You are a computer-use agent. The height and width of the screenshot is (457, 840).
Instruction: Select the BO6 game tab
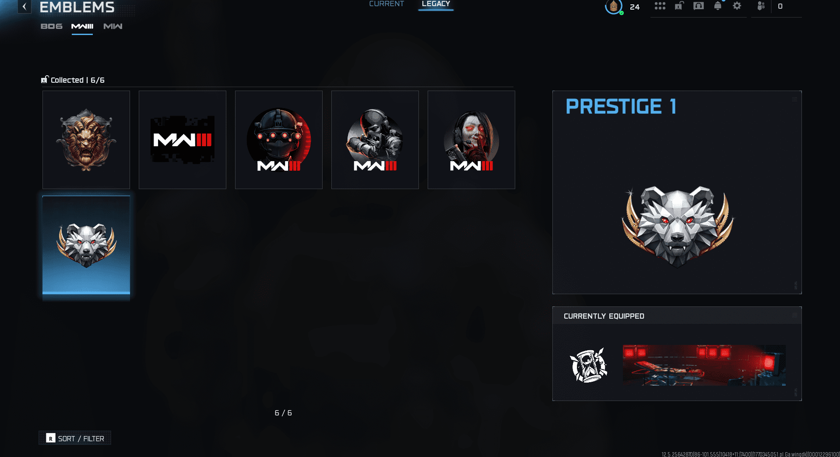51,26
